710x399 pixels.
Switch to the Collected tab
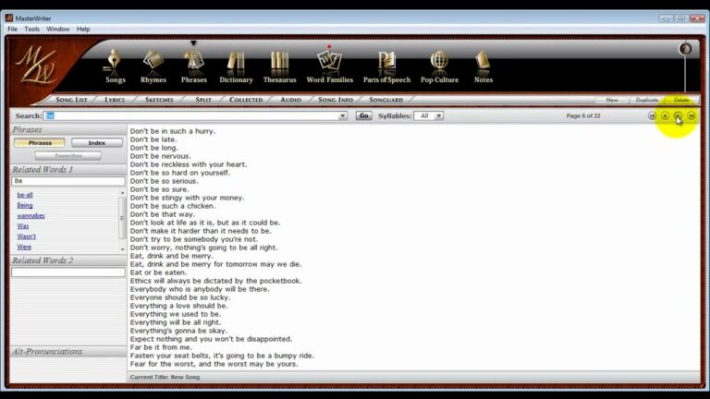tap(246, 100)
